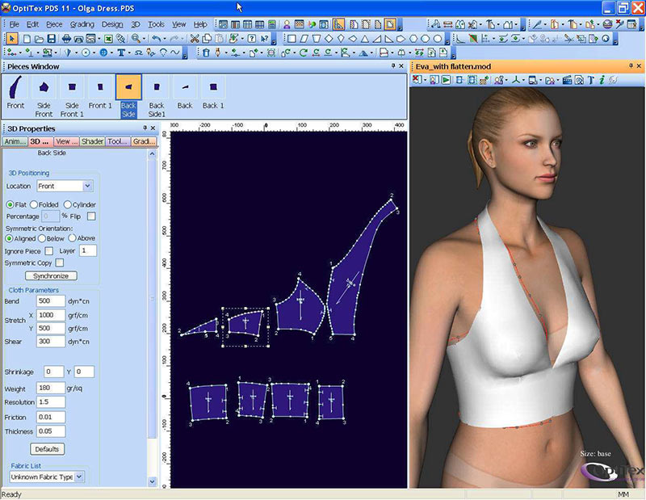Switch to the Shader tab
This screenshot has height=500, width=646.
(x=92, y=141)
